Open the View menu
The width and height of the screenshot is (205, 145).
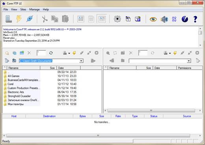pyautogui.click(x=14, y=9)
